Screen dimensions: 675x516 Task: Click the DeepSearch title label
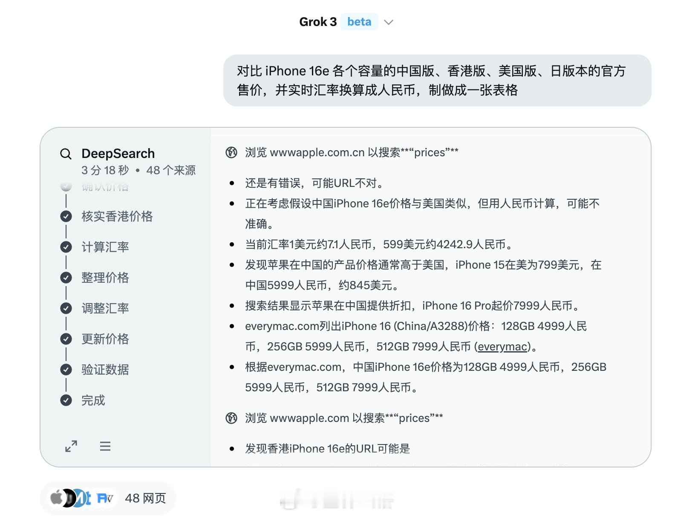tap(118, 153)
